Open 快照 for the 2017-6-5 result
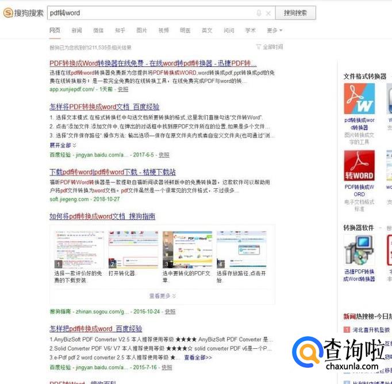 pyautogui.click(x=164, y=155)
